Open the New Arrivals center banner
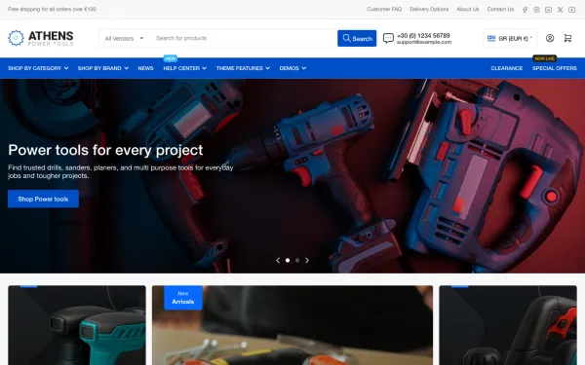Viewport: 585px width, 365px height. (x=292, y=325)
